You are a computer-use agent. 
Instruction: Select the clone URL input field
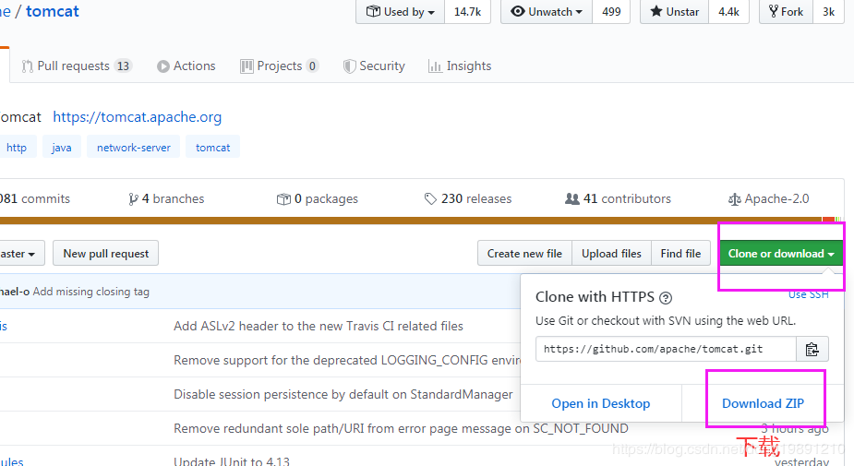[x=666, y=349]
